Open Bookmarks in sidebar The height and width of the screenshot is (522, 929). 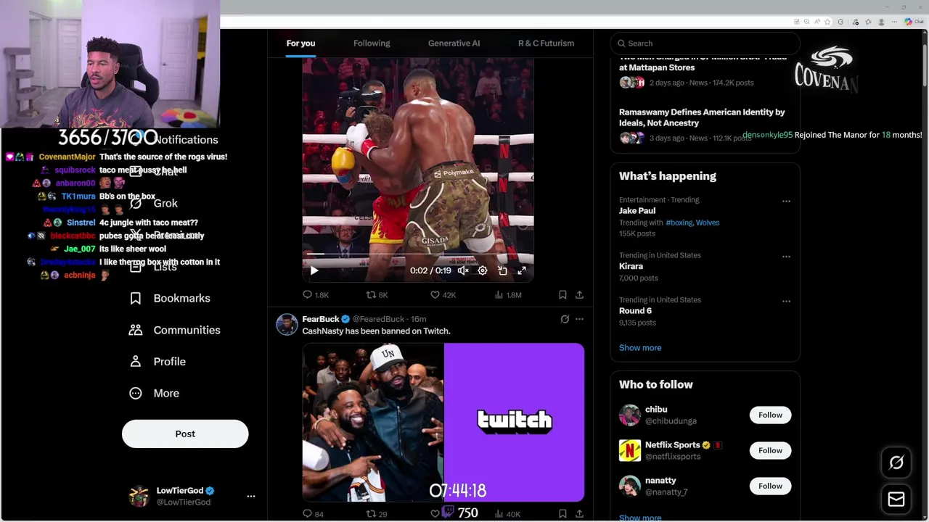pyautogui.click(x=170, y=298)
